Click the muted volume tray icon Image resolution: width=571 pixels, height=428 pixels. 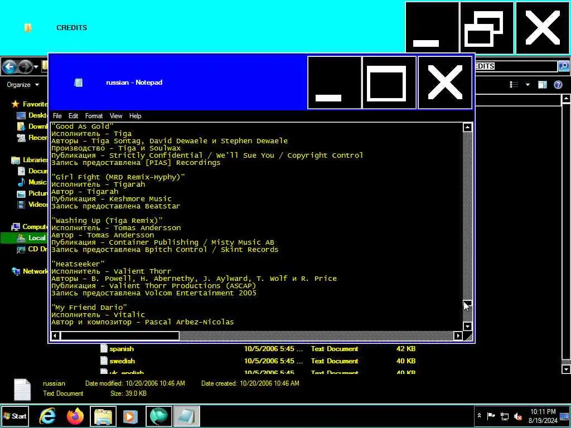pyautogui.click(x=518, y=416)
